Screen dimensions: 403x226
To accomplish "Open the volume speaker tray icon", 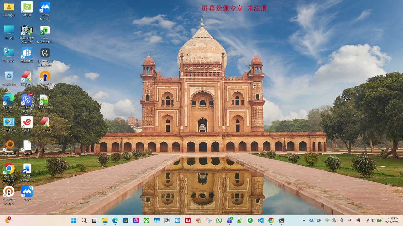I will [373, 220].
